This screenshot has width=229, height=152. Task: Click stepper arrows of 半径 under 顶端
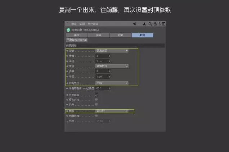[109, 61]
